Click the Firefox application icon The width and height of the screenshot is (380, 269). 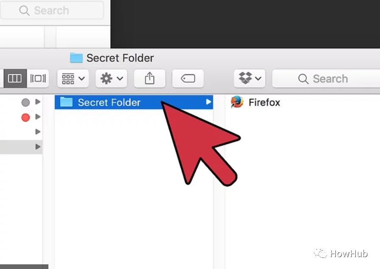tap(237, 102)
